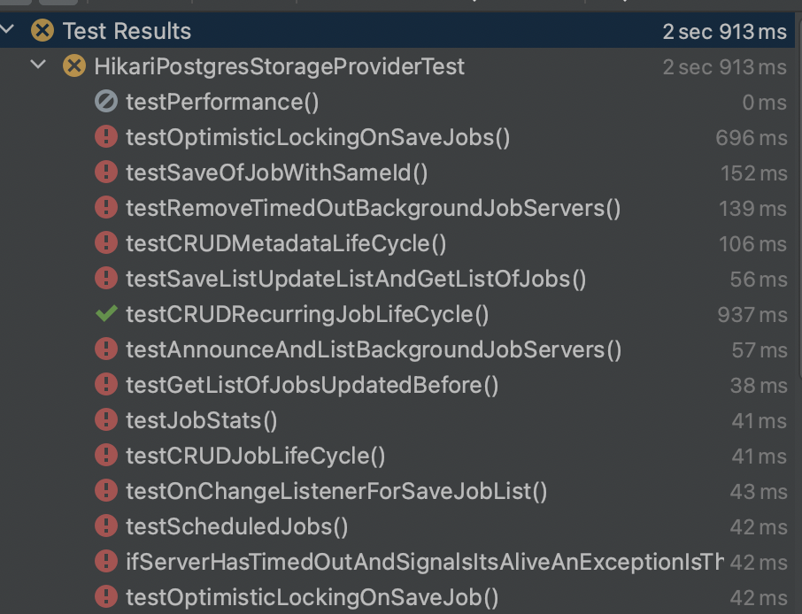This screenshot has height=614, width=802.
Task: Select testAnnounceAndListBackgroundJobServers() entry
Action: (374, 350)
